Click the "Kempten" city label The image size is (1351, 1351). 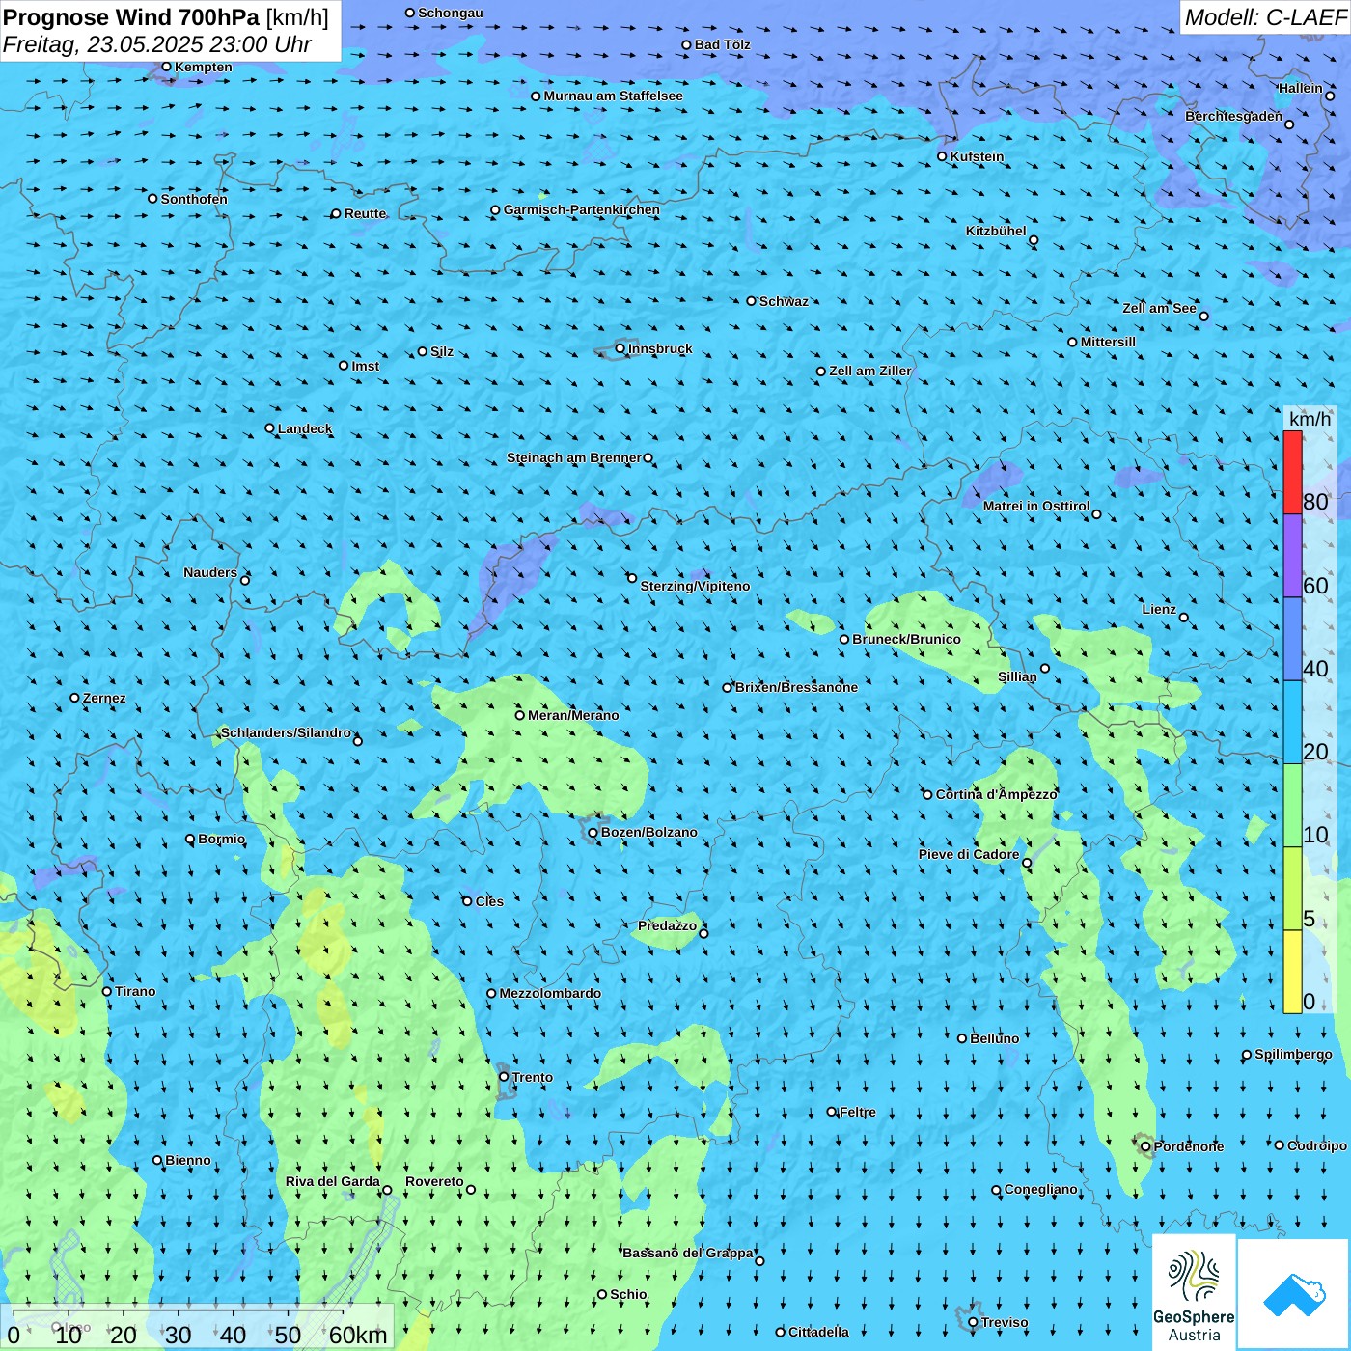pos(204,67)
